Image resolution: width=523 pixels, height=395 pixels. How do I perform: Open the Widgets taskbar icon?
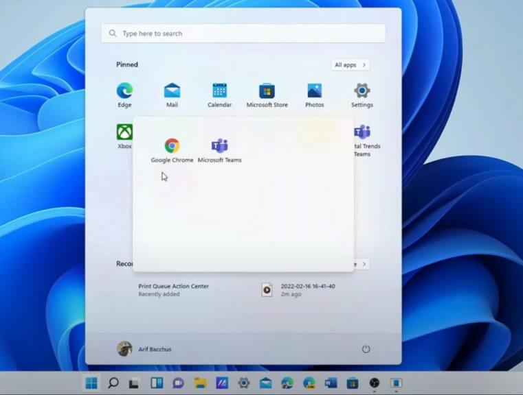pos(157,383)
